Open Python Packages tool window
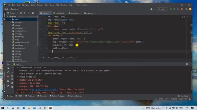 pos(57,96)
